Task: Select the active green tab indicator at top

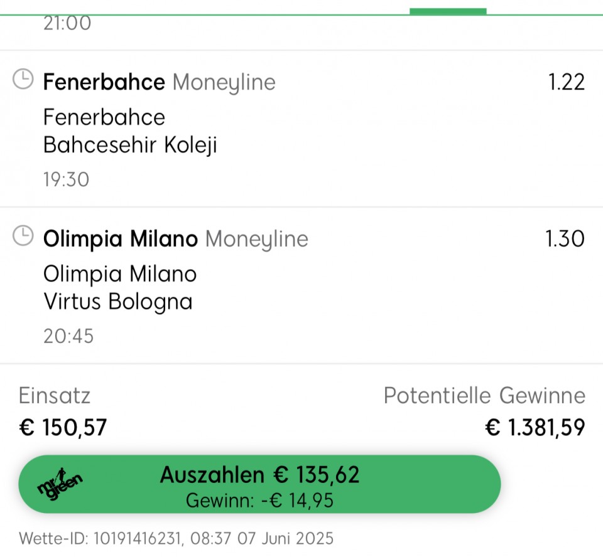Action: click(448, 11)
